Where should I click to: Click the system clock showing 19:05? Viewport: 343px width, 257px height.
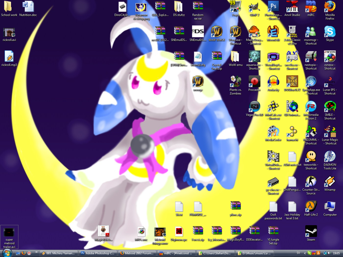(x=336, y=253)
